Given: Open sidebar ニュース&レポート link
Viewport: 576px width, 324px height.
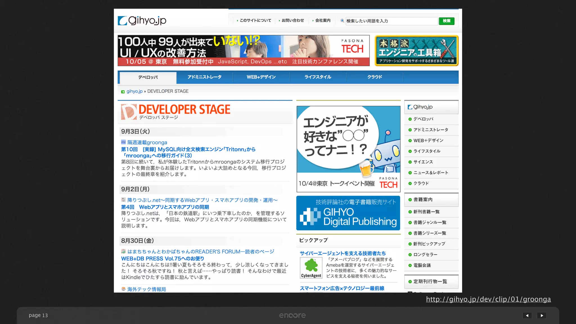Looking at the screenshot, I should [431, 173].
